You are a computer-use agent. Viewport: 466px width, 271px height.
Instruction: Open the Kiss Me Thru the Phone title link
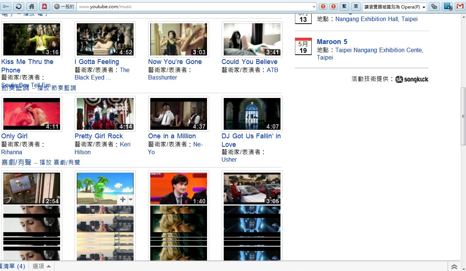[x=27, y=66]
